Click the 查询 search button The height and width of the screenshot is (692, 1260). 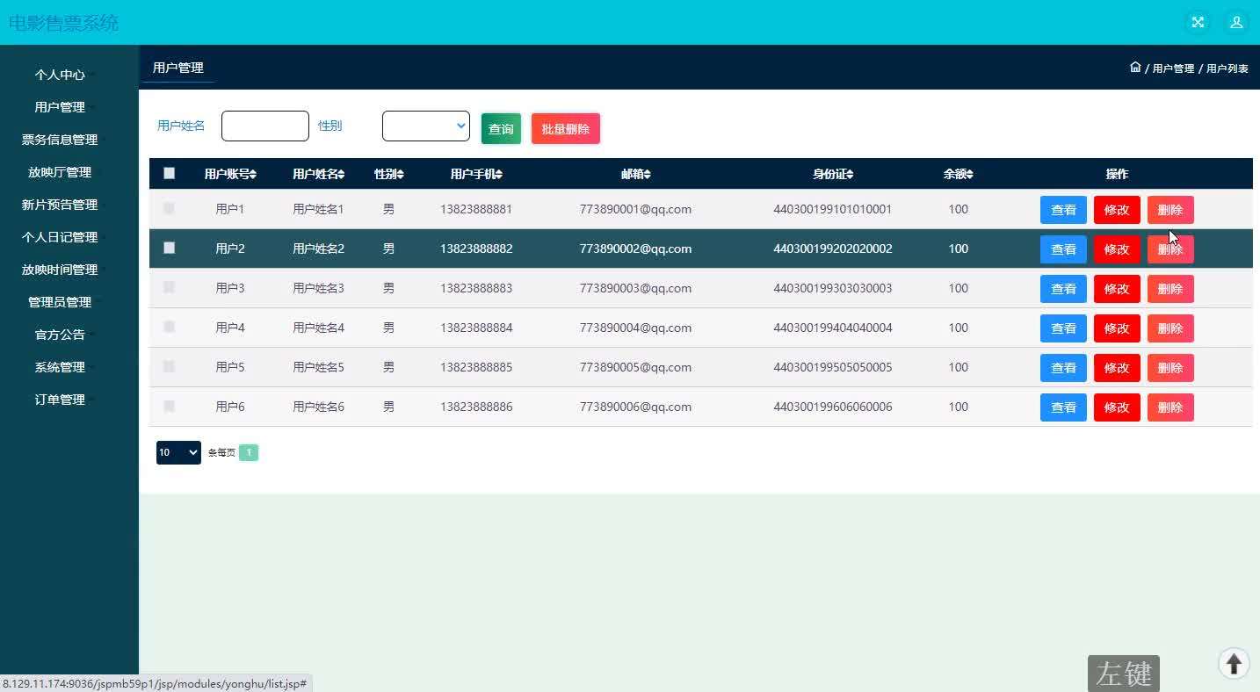pos(501,129)
